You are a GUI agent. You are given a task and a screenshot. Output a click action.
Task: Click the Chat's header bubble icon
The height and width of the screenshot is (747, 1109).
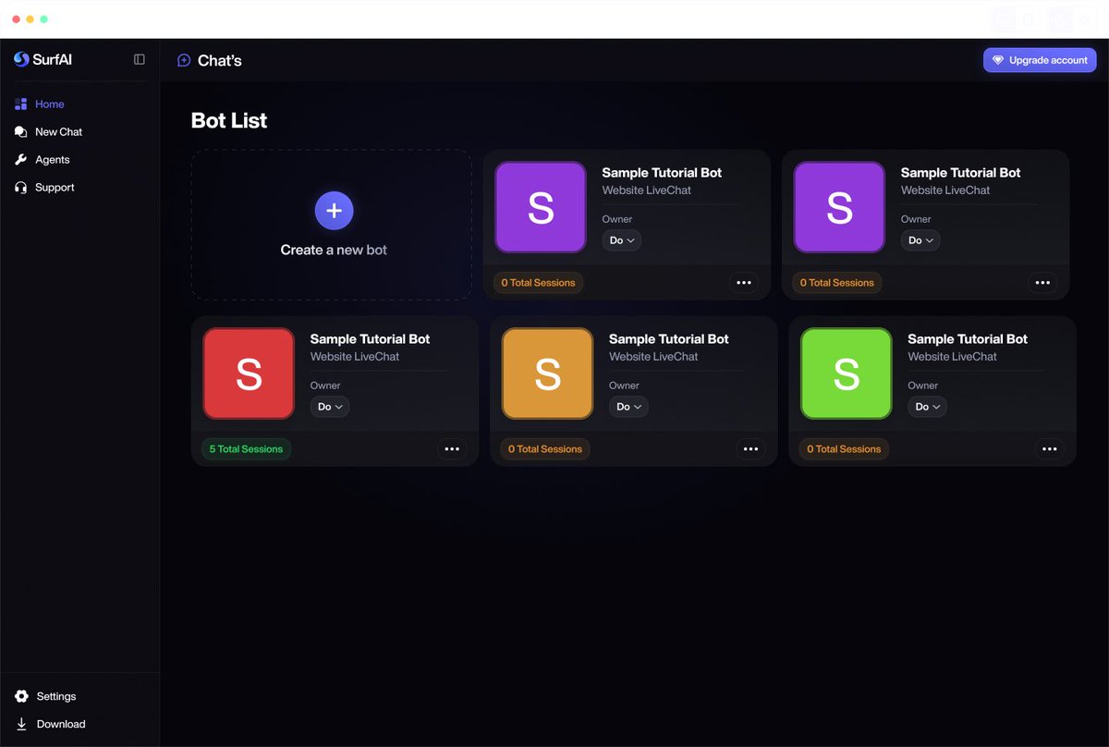point(184,60)
